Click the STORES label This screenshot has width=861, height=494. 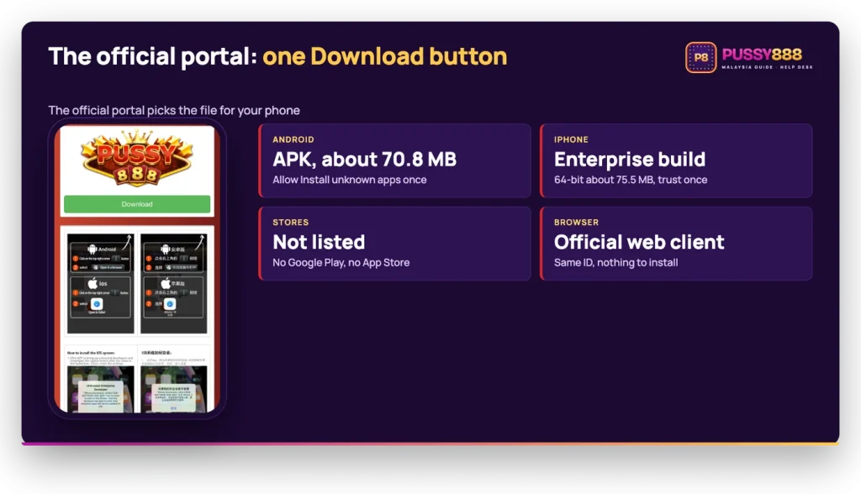(x=290, y=223)
